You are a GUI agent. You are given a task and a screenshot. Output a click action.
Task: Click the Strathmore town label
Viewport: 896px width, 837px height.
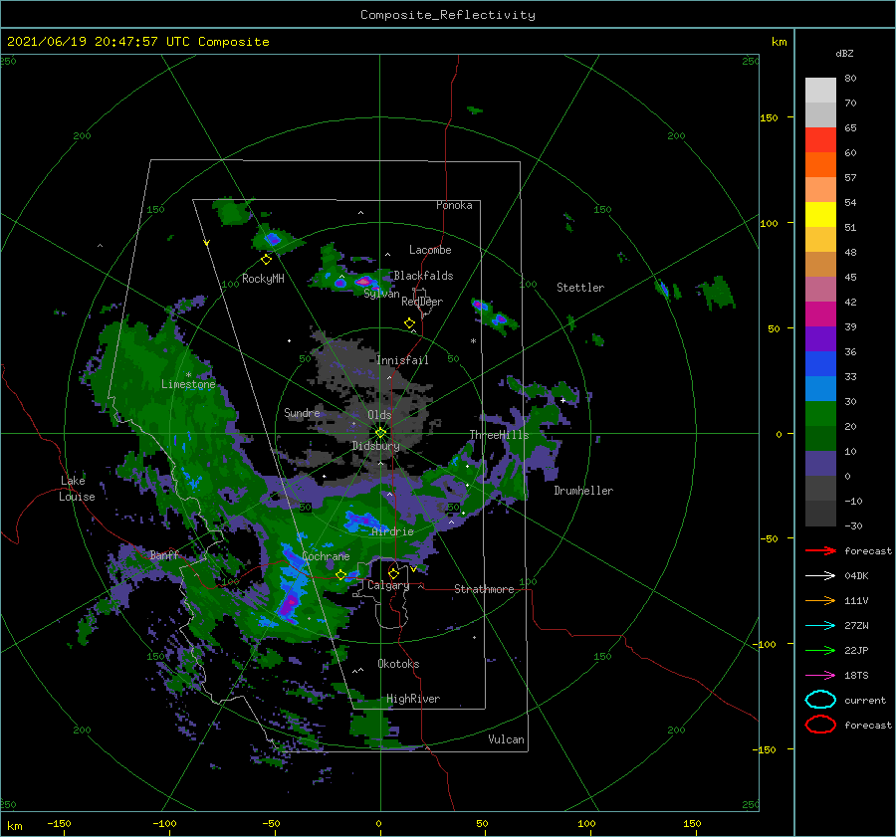[484, 589]
